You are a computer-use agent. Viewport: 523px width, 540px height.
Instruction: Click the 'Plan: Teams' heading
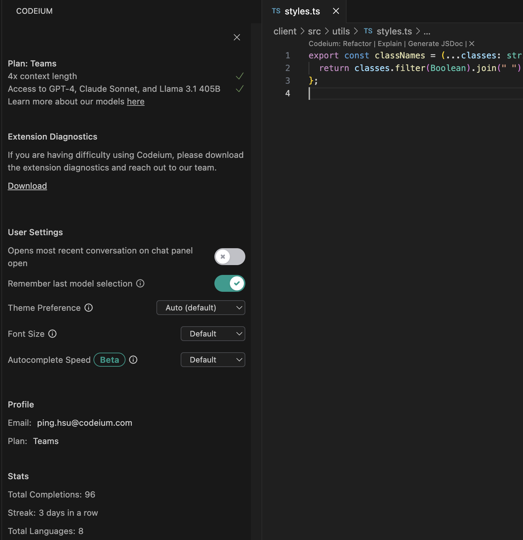[32, 64]
